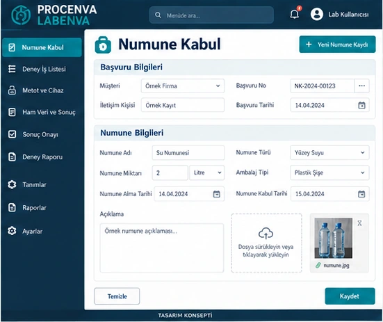Screen dimensions: 383x322
Task: Click the water bottles thumbnail image
Action: 334,239
